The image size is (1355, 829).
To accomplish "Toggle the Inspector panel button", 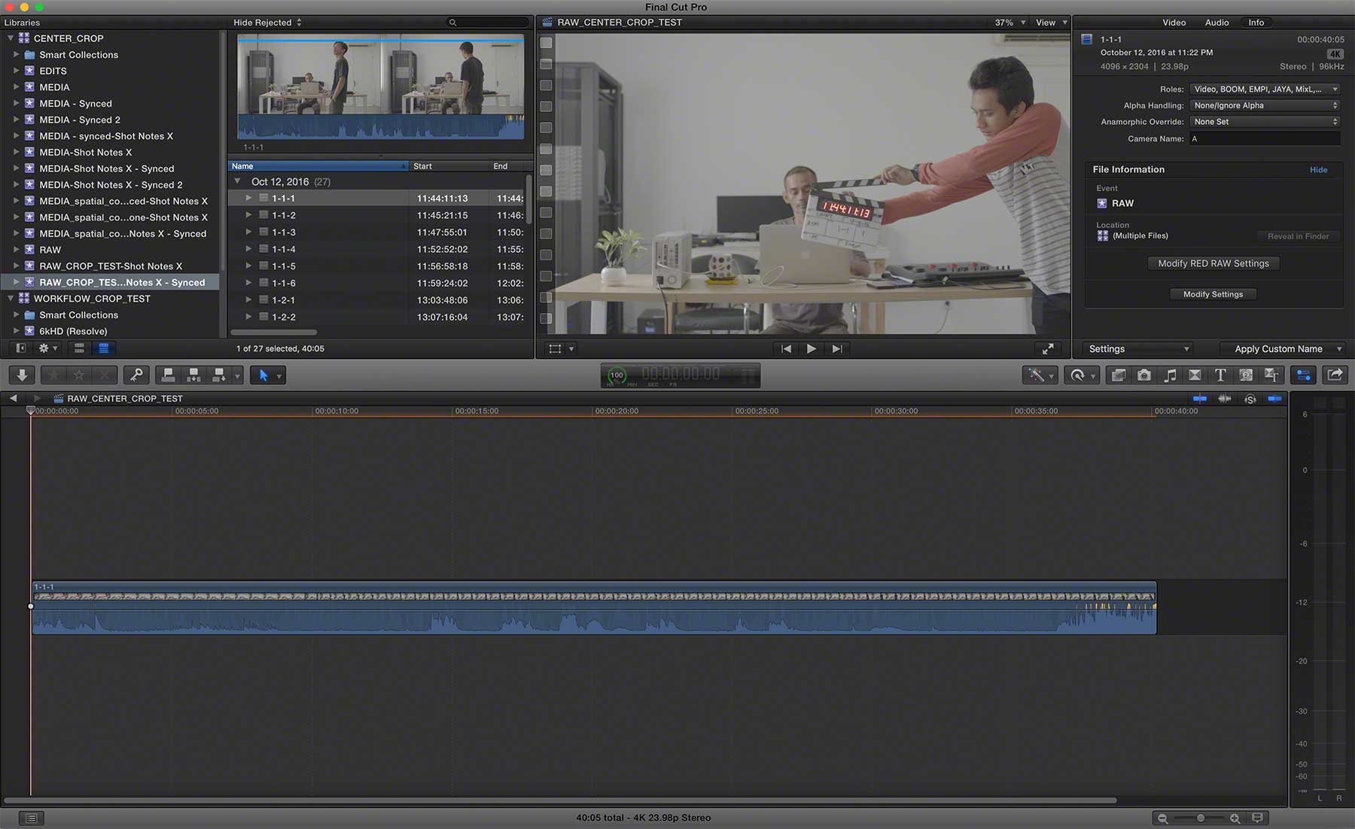I will point(1303,375).
